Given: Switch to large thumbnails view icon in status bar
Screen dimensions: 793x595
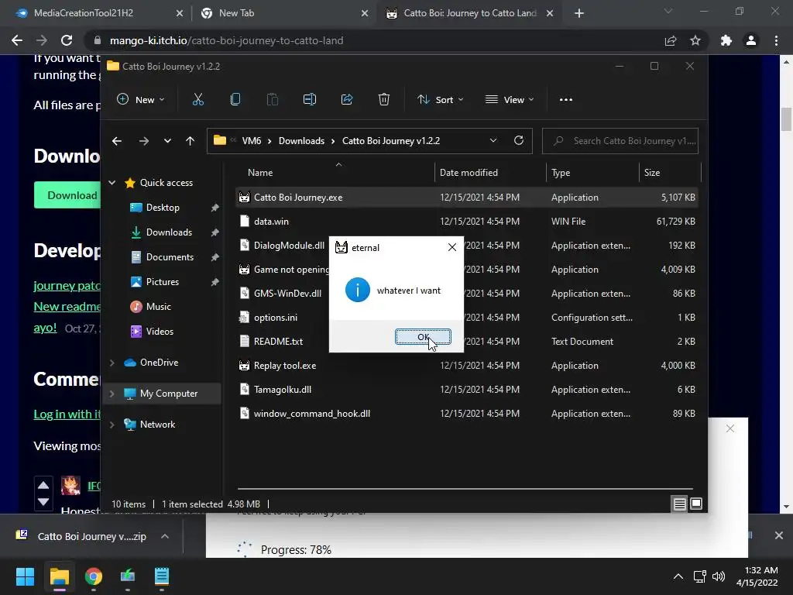Looking at the screenshot, I should click(x=696, y=504).
